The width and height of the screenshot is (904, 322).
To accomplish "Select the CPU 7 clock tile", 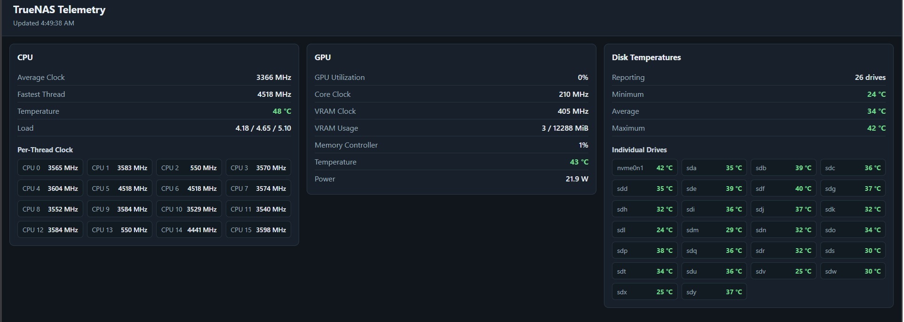I will (x=258, y=188).
